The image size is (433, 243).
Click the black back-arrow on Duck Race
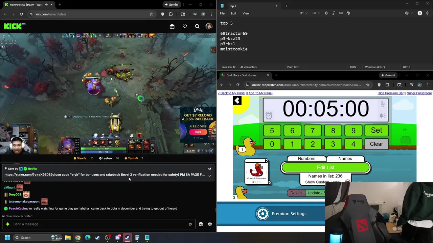coord(237,101)
